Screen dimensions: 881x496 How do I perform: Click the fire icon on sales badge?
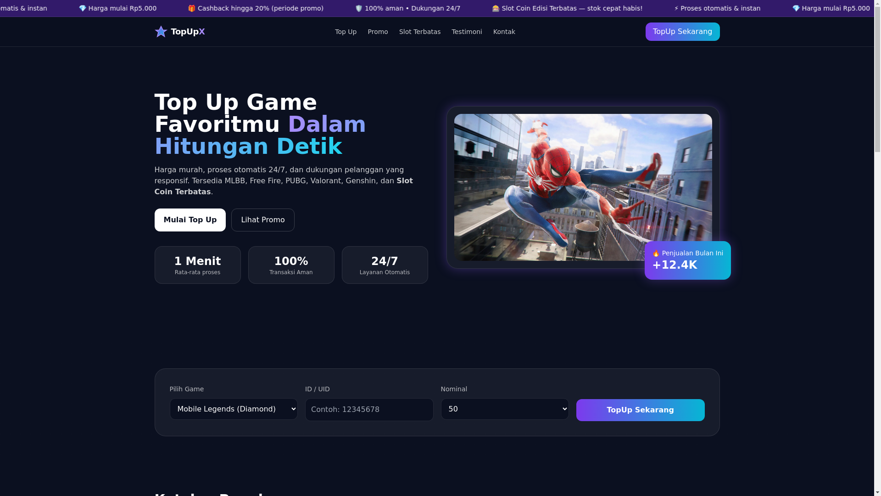tap(656, 253)
